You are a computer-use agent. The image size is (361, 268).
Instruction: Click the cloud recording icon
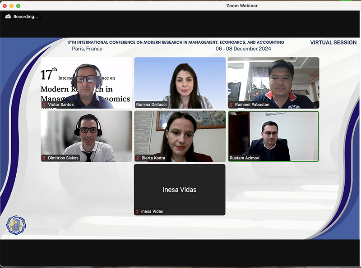point(8,17)
